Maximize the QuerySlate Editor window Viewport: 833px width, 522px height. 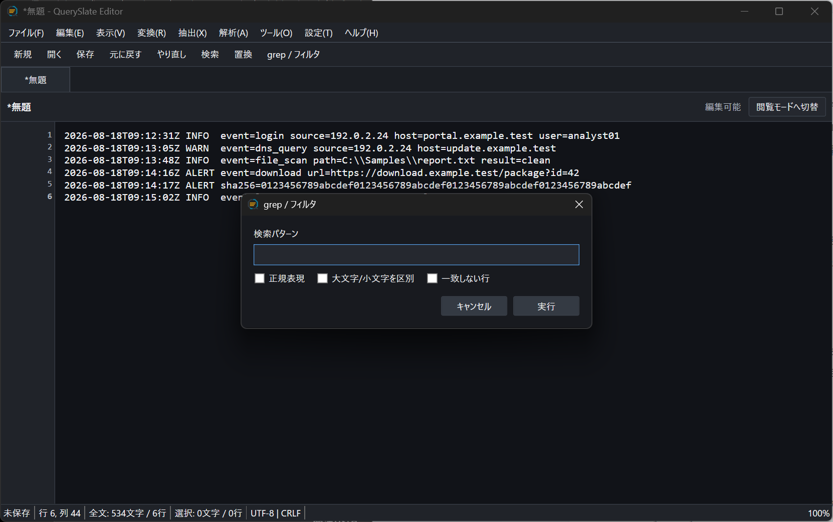[779, 12]
